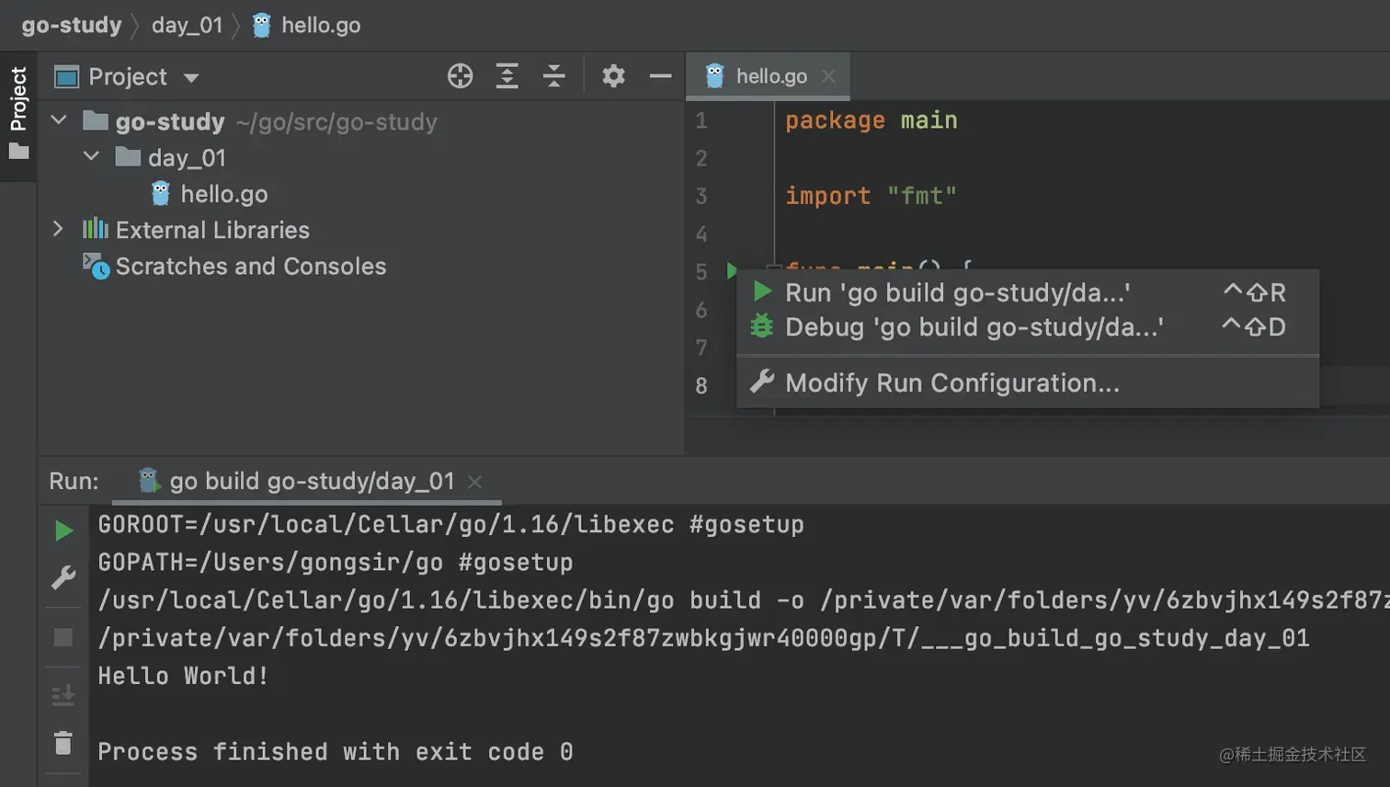Click the Expand All icon in Project toolbar
This screenshot has width=1390, height=787.
tap(507, 76)
